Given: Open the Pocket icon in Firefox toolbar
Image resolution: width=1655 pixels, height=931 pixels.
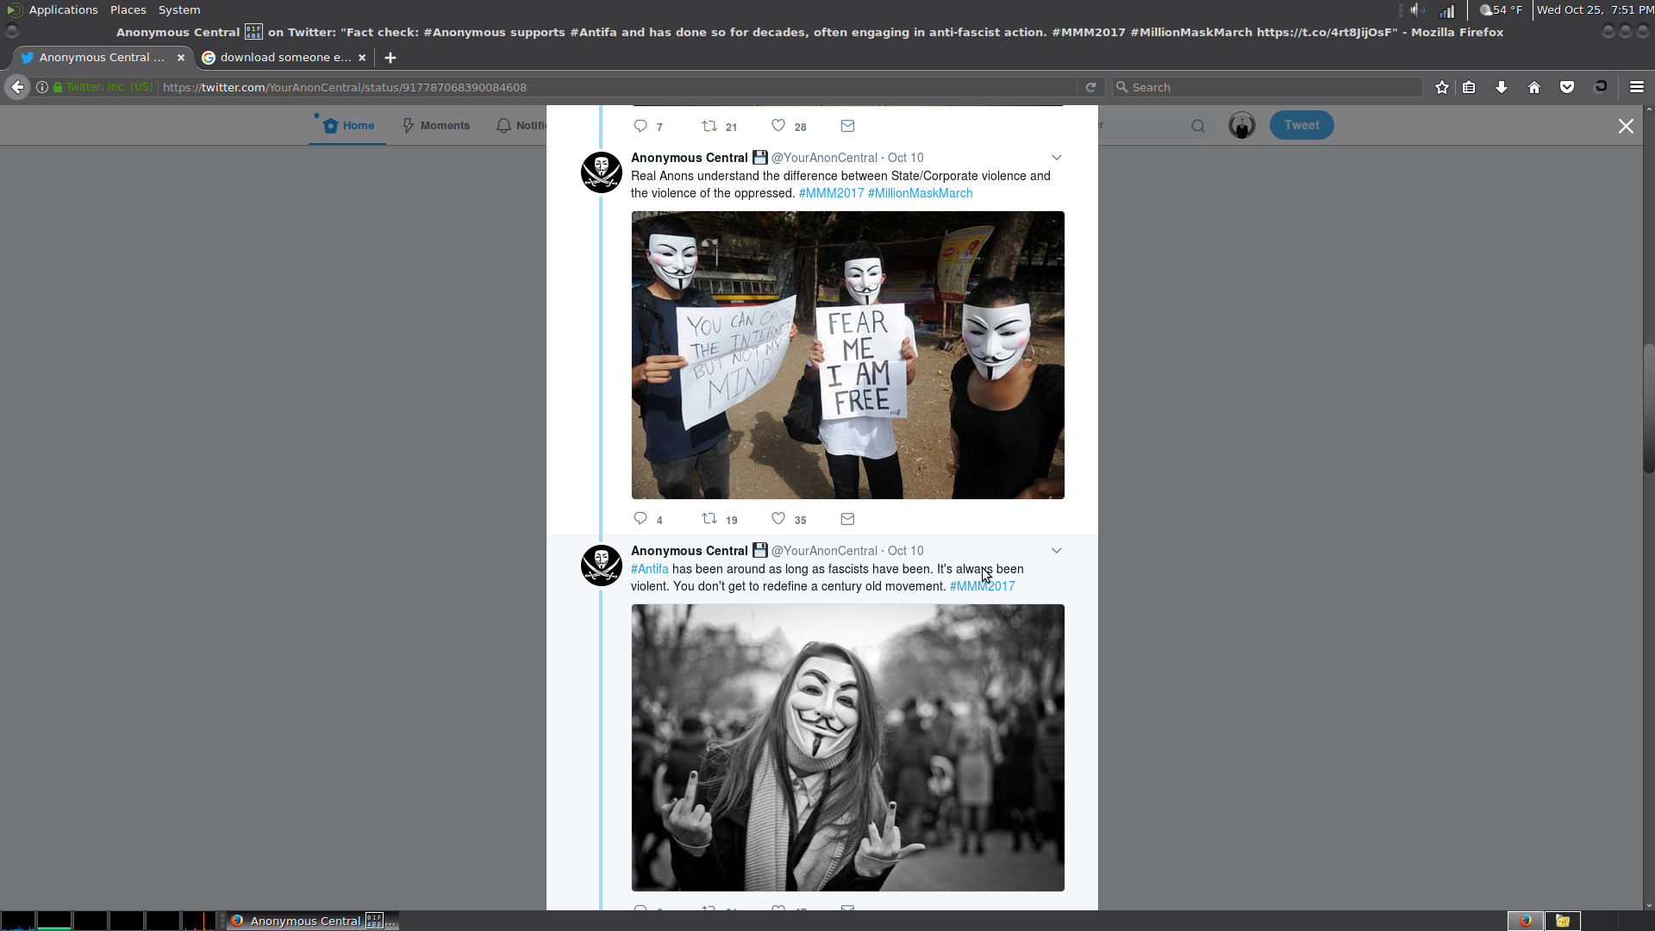Looking at the screenshot, I should pyautogui.click(x=1567, y=87).
